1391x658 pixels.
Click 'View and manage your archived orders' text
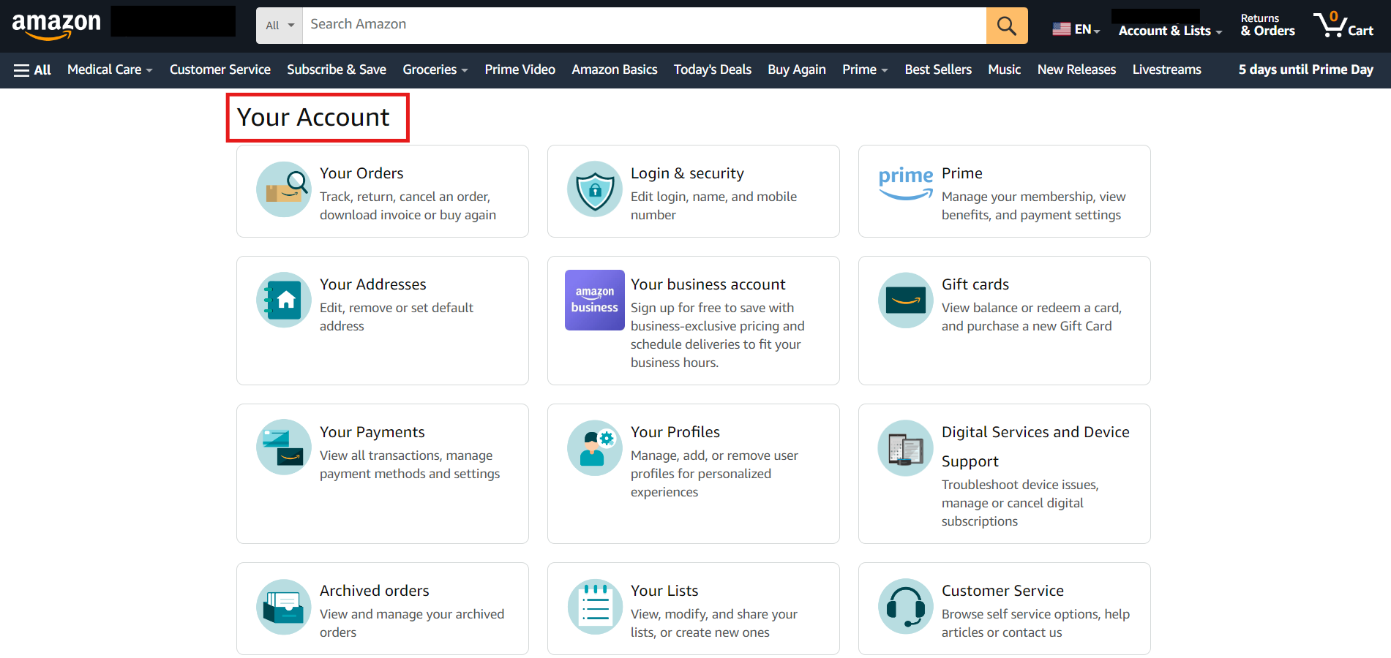pyautogui.click(x=412, y=624)
